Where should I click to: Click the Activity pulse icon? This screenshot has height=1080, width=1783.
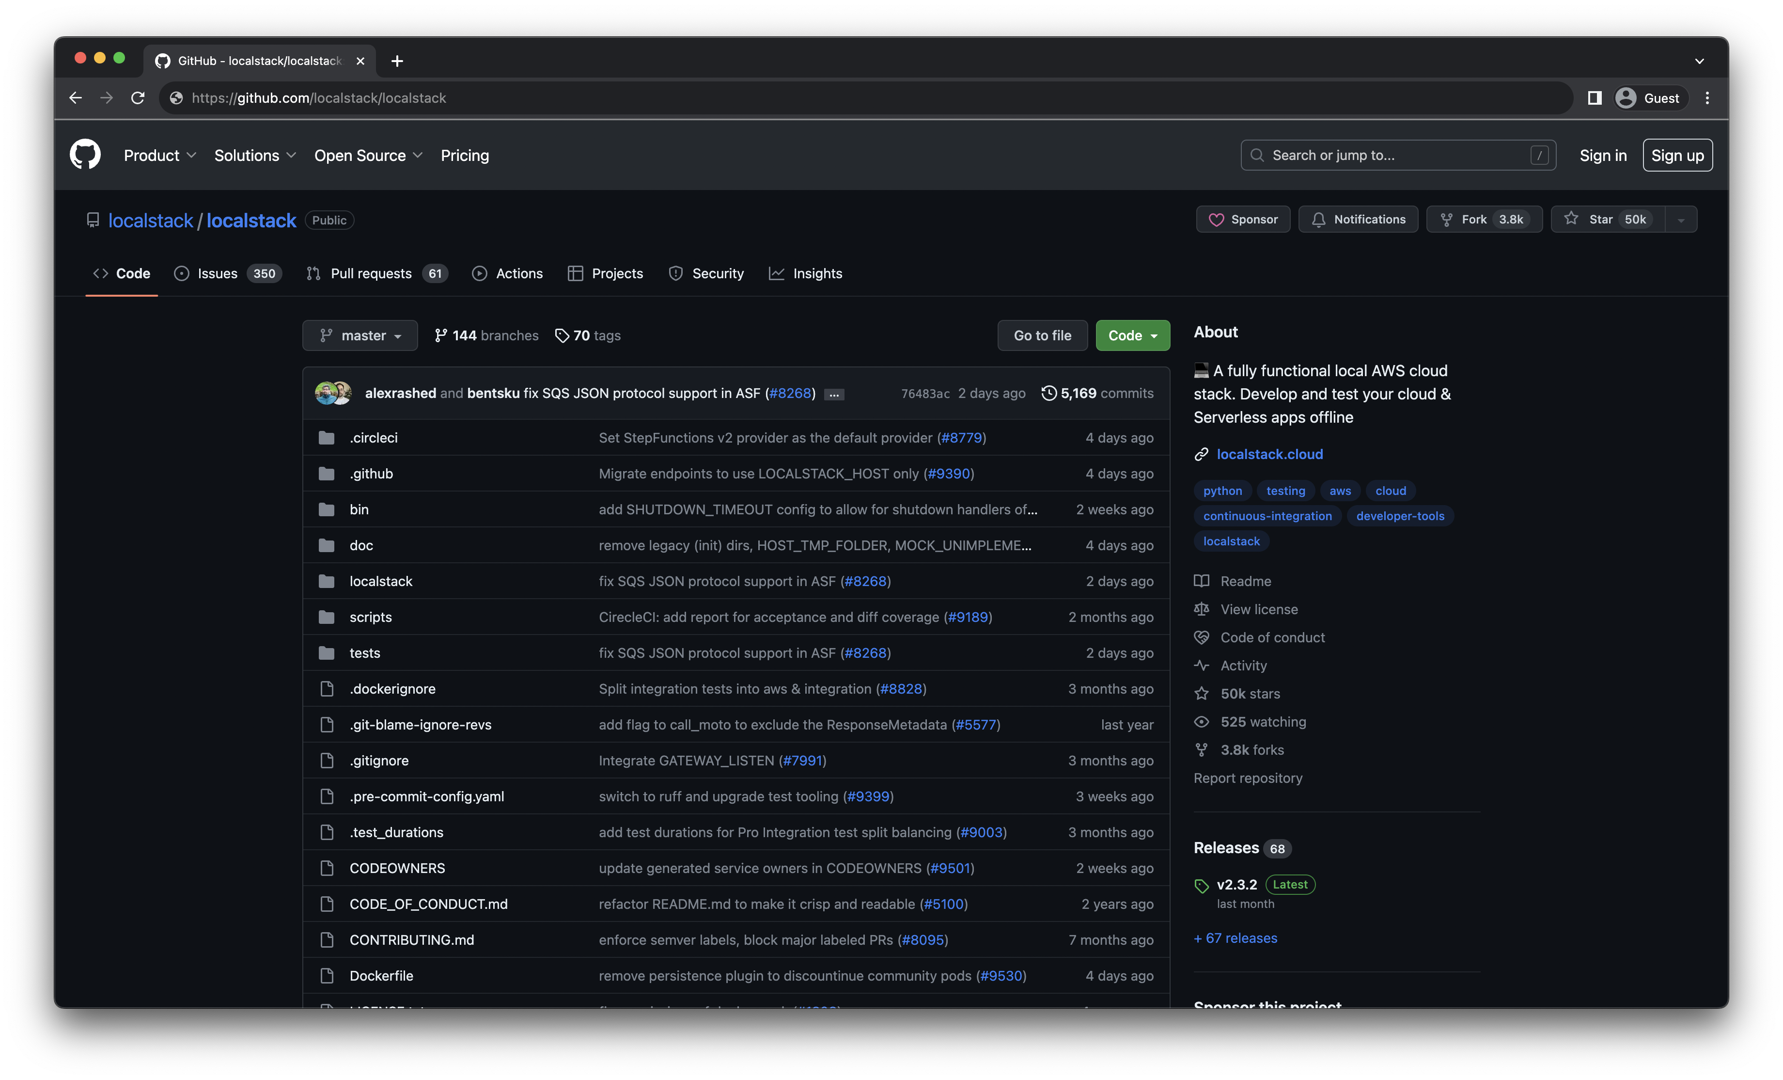tap(1201, 665)
